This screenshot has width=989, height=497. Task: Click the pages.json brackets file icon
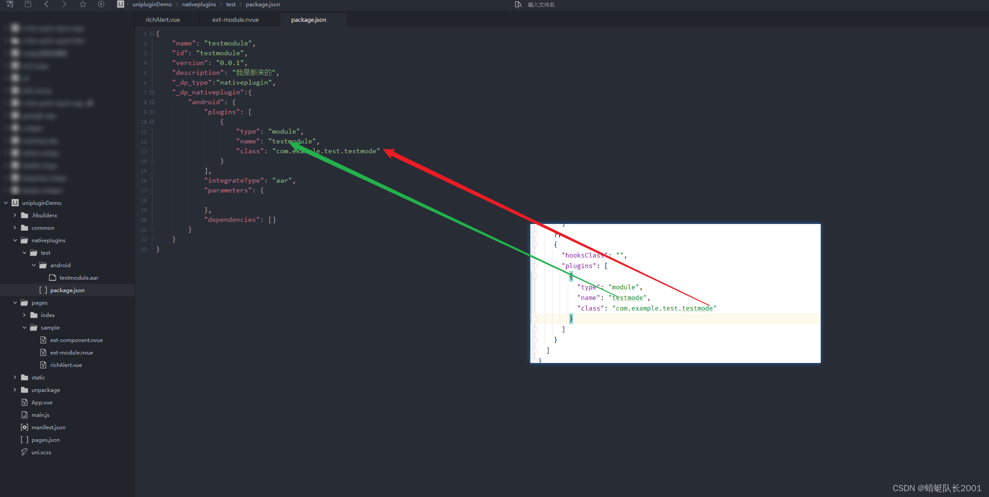(x=24, y=440)
